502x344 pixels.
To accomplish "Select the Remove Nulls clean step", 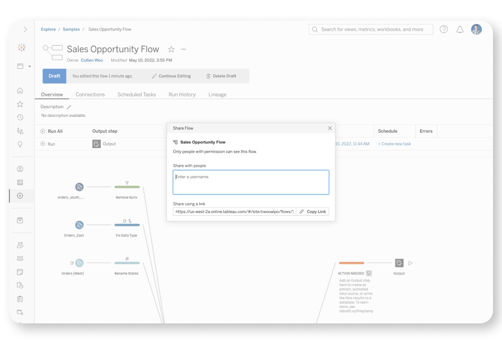I will [127, 187].
